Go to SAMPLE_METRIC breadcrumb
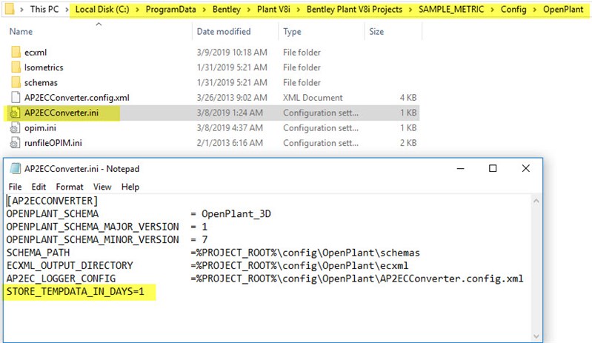Viewport: 592px width, 343px height. (x=451, y=9)
